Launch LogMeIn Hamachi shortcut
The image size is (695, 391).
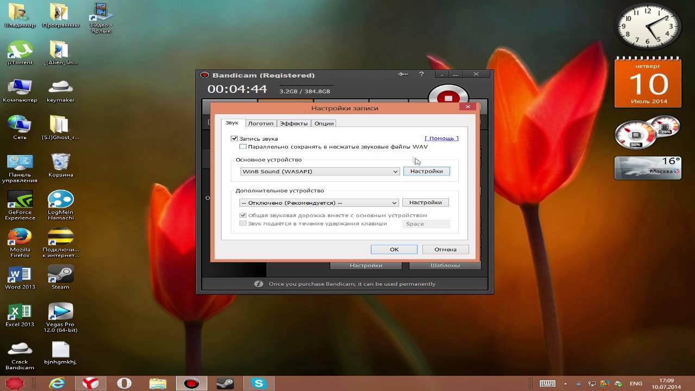point(60,205)
